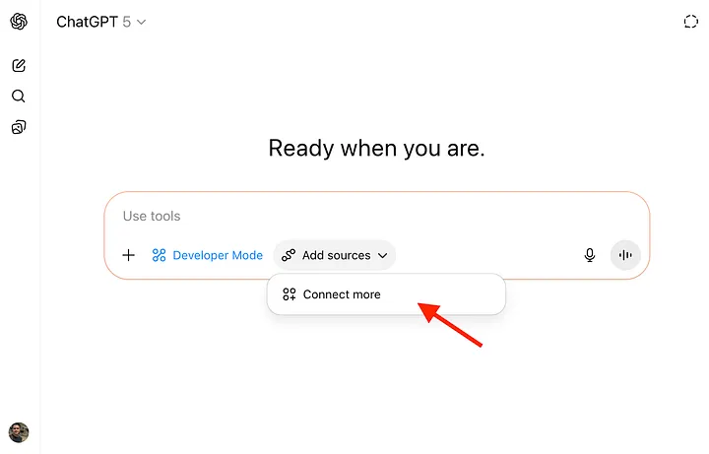Viewport: 709px width, 454px height.
Task: Select Connect more from the popup menu
Action: tap(342, 294)
